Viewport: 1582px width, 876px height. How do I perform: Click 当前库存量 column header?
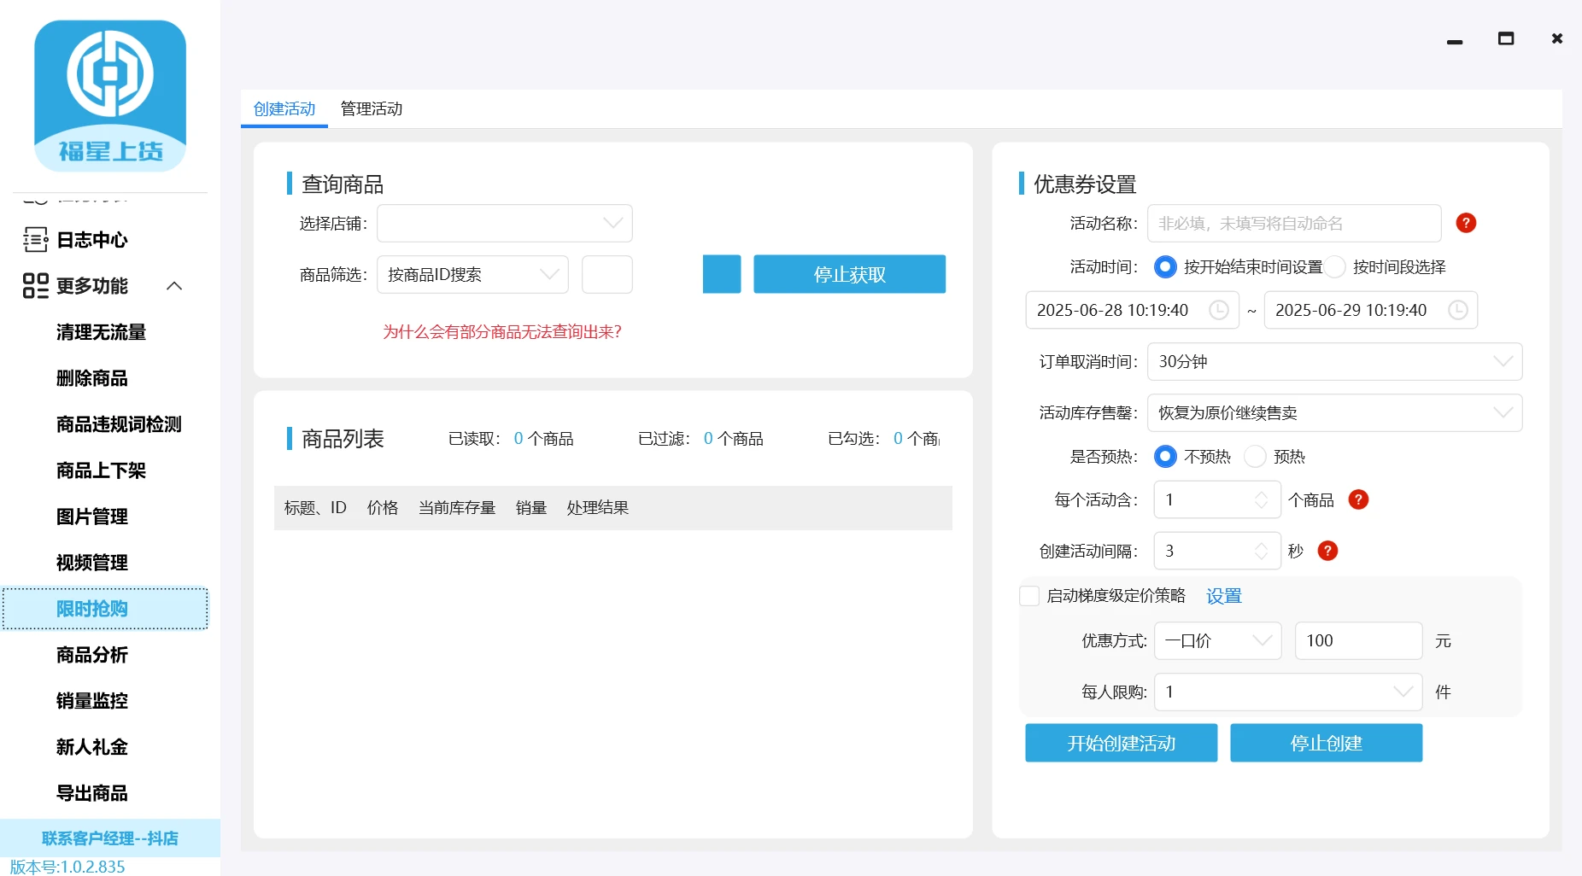coord(457,508)
